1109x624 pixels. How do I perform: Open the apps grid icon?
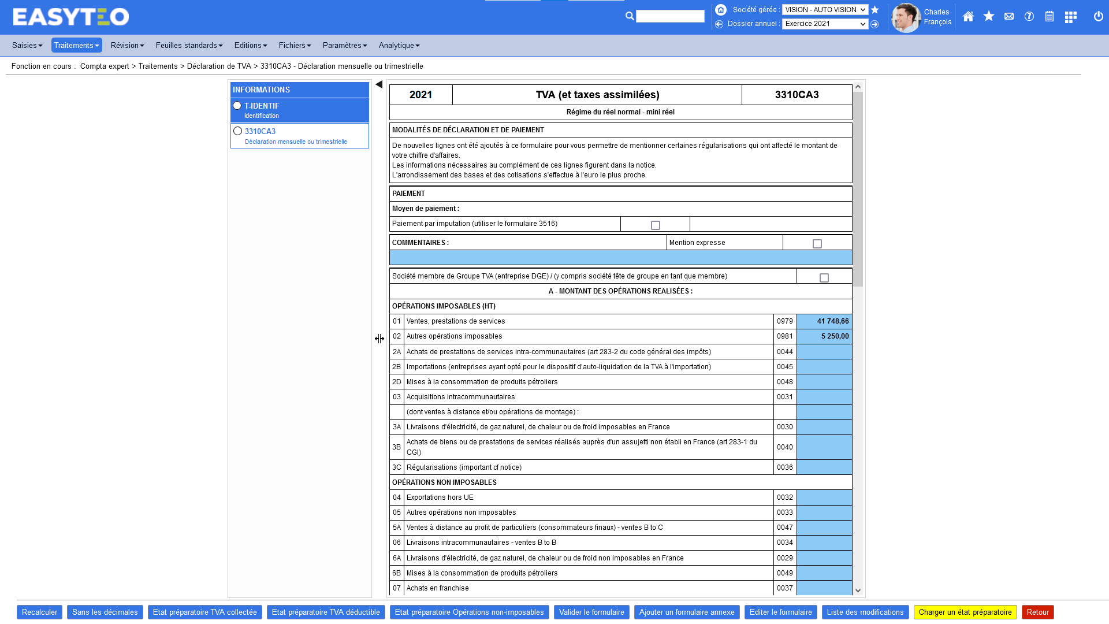coord(1070,17)
